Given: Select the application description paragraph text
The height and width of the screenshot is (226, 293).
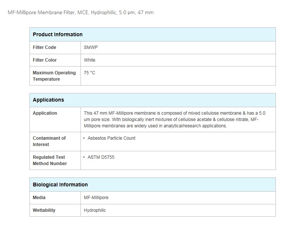Looking at the screenshot, I should (174, 120).
